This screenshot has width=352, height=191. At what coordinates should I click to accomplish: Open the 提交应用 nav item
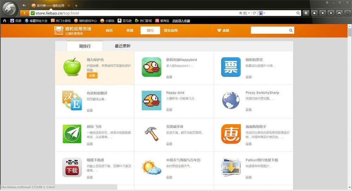[x=171, y=30]
